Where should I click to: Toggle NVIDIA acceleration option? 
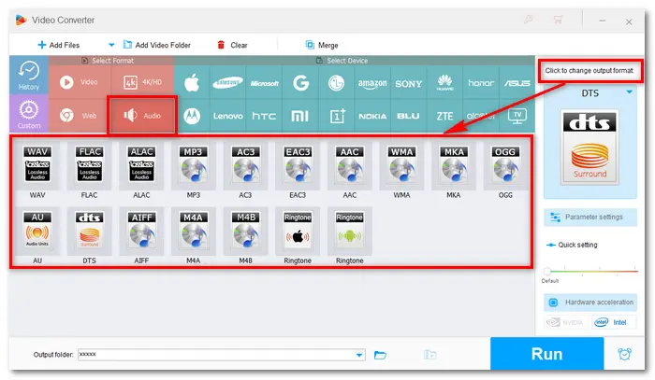click(566, 322)
